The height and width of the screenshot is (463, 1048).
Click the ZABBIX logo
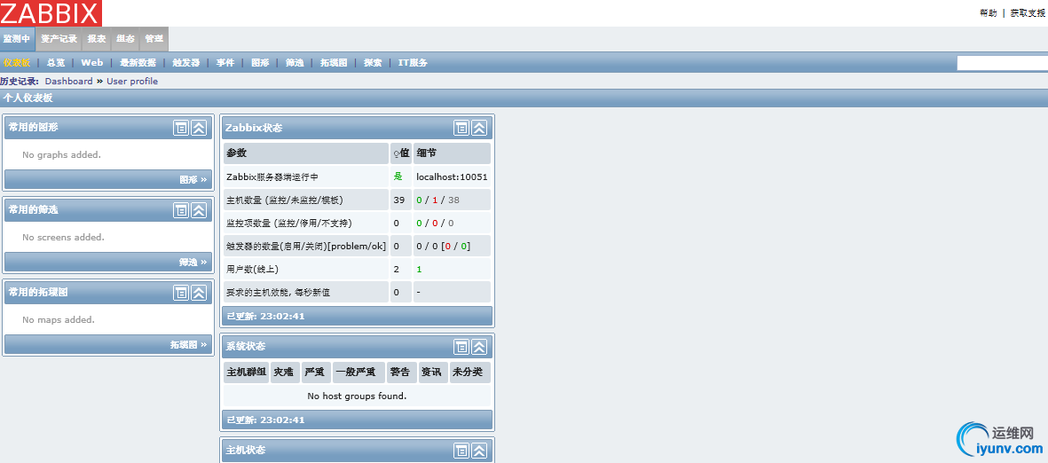(51, 12)
